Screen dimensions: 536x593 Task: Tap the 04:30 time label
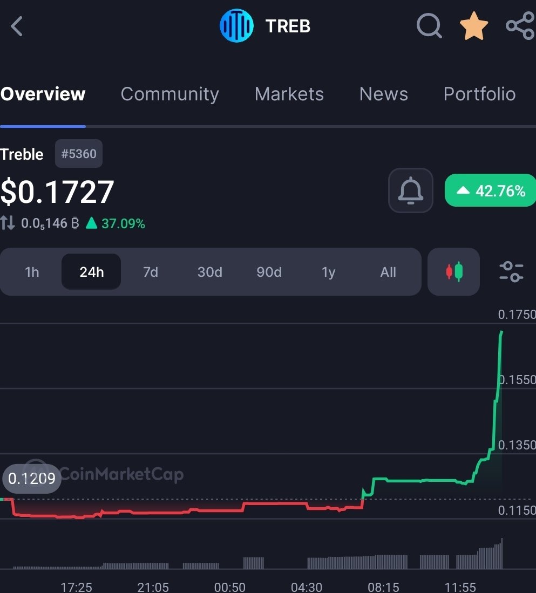307,587
